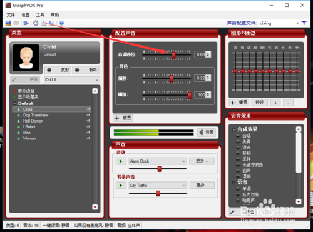Click the Alarm Clock volume slider handle

(160, 169)
